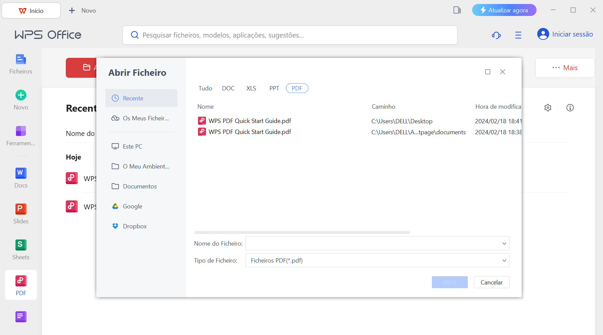This screenshot has width=603, height=335.
Task: Click the Cancelar button
Action: pyautogui.click(x=491, y=282)
